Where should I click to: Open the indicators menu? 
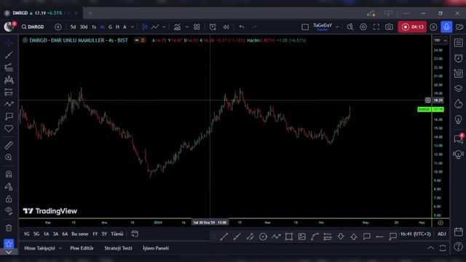click(178, 27)
